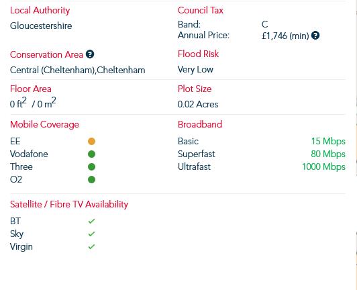Select the orange EE coverage dot
This screenshot has height=290, width=357.
pyautogui.click(x=91, y=141)
